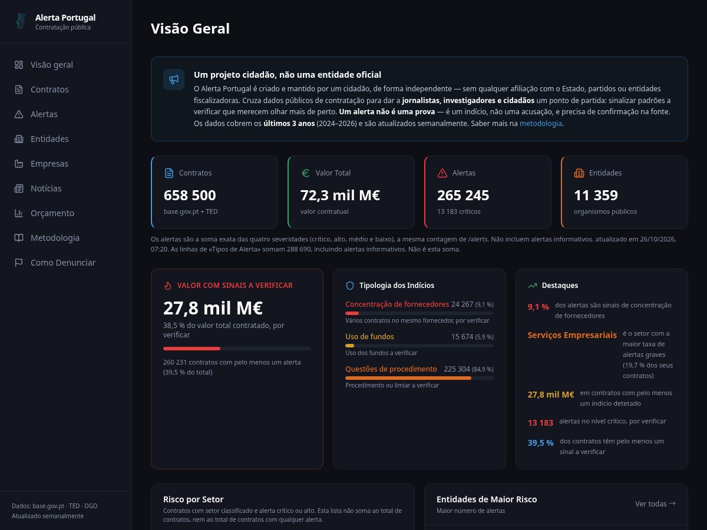Click Ver todas link for Entidades
The height and width of the screenshot is (530, 707).
(655, 503)
